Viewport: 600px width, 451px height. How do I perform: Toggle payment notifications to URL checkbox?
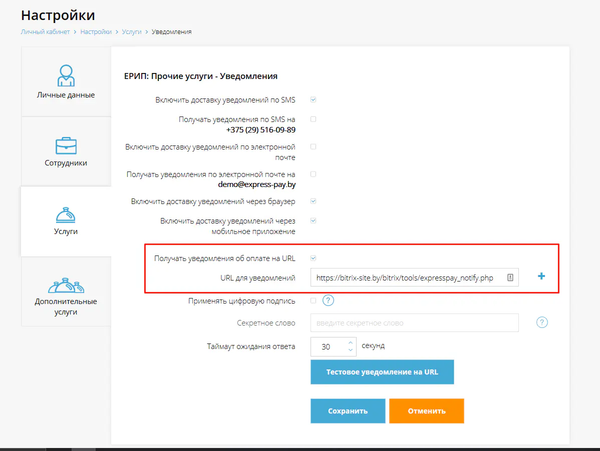(313, 258)
